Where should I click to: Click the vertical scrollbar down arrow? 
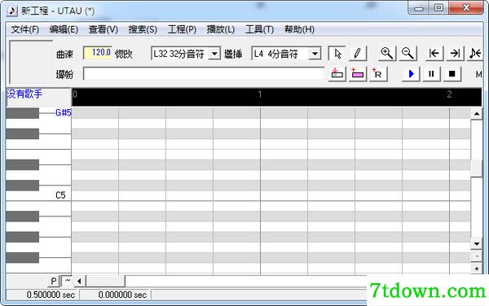click(x=477, y=243)
